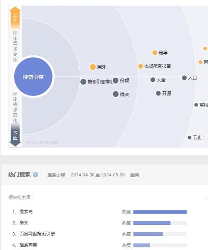Click the 相关检索词 column title
The image size is (208, 250).
[x=19, y=197]
